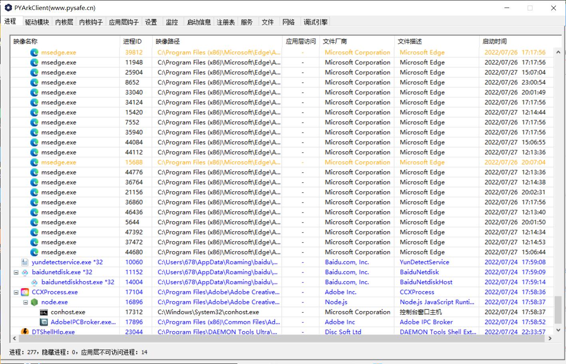
Task: Sort by 映像名称 column header
Action: [65, 41]
